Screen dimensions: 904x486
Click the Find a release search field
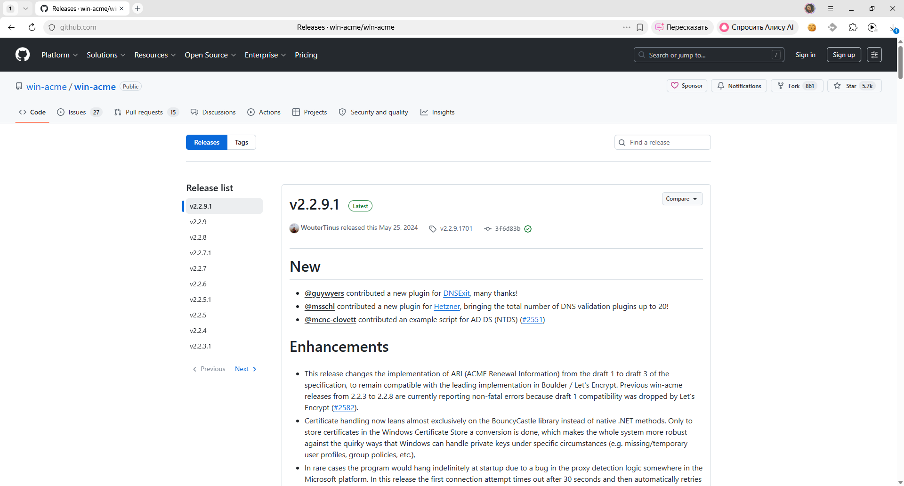tap(662, 142)
